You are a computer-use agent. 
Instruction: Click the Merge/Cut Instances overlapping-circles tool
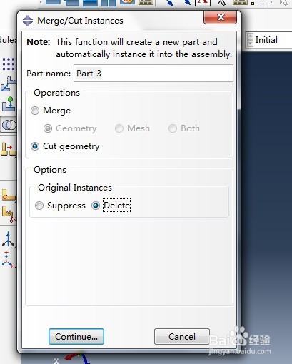click(x=9, y=125)
